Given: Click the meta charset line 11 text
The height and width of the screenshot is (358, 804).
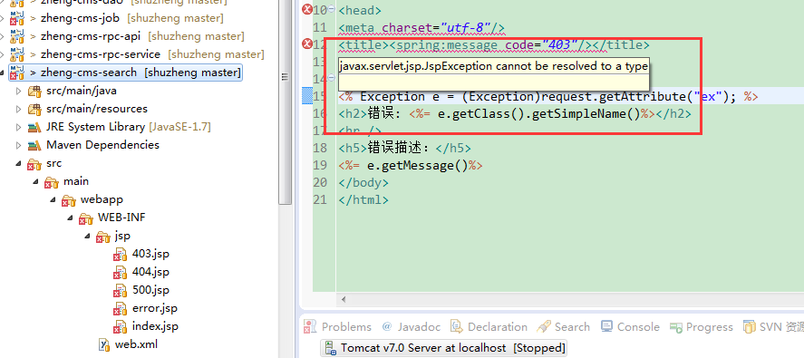Looking at the screenshot, I should click(x=422, y=27).
